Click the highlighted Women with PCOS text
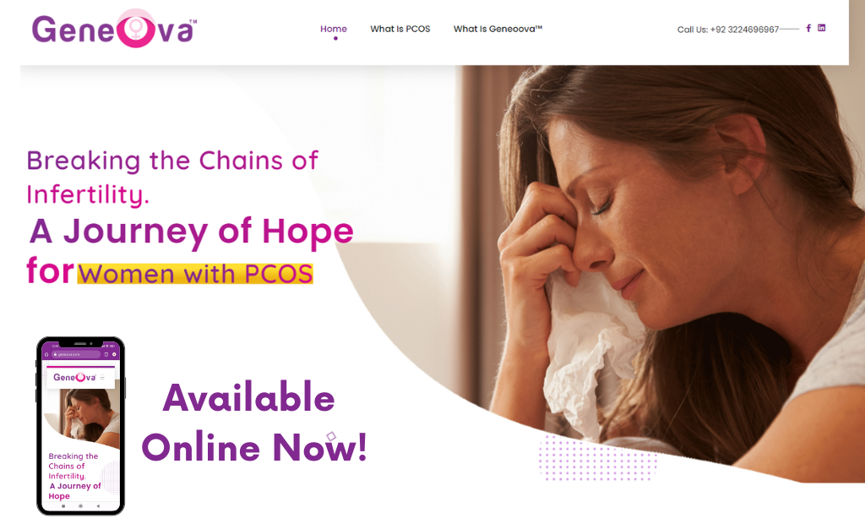 click(x=195, y=274)
